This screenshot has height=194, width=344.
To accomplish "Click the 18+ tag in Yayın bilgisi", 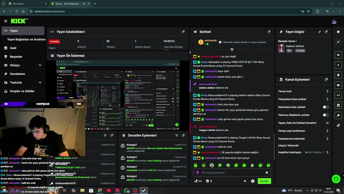I will pos(289,51).
